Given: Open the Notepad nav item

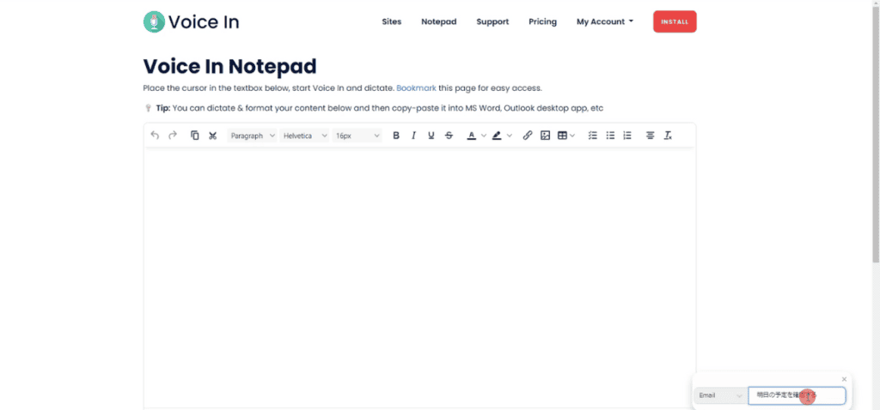Looking at the screenshot, I should click(439, 21).
